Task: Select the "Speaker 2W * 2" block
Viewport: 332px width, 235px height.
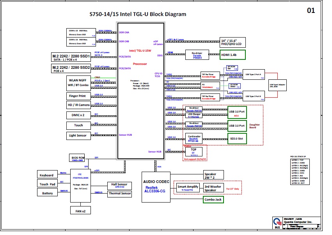Action: point(213,175)
